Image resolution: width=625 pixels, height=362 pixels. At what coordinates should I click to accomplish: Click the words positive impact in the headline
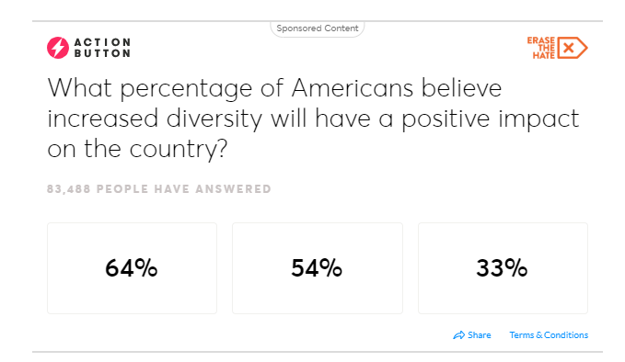pyautogui.click(x=490, y=119)
